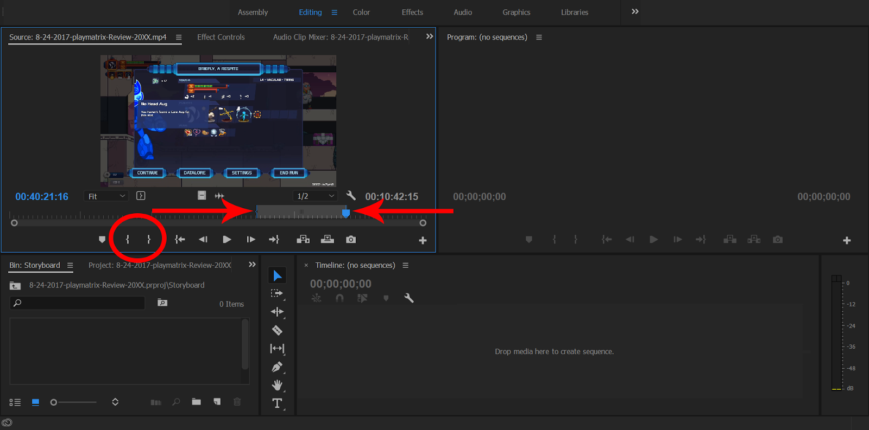869x430 pixels.
Task: Toggle Drag Video Only in Source monitor
Action: coord(201,196)
